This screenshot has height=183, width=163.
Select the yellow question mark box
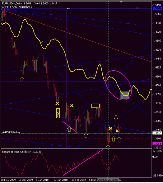tap(58, 113)
